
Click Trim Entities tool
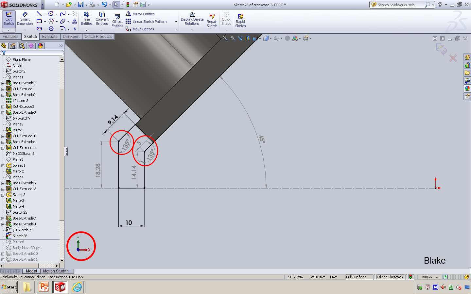(87, 19)
